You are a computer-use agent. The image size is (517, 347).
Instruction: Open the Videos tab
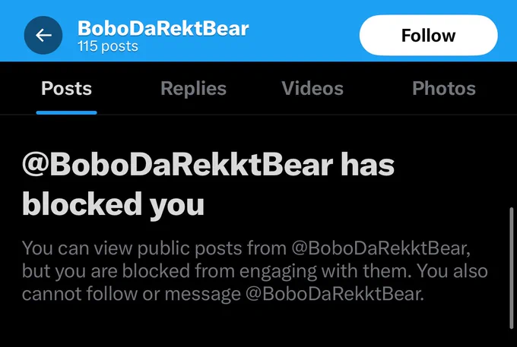coord(312,88)
